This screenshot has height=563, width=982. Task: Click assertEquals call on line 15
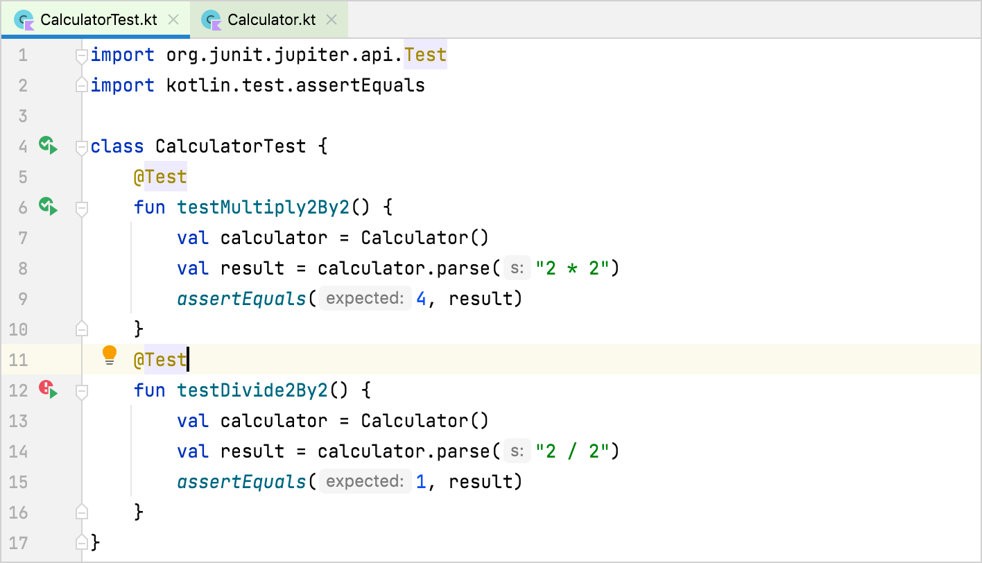[241, 482]
